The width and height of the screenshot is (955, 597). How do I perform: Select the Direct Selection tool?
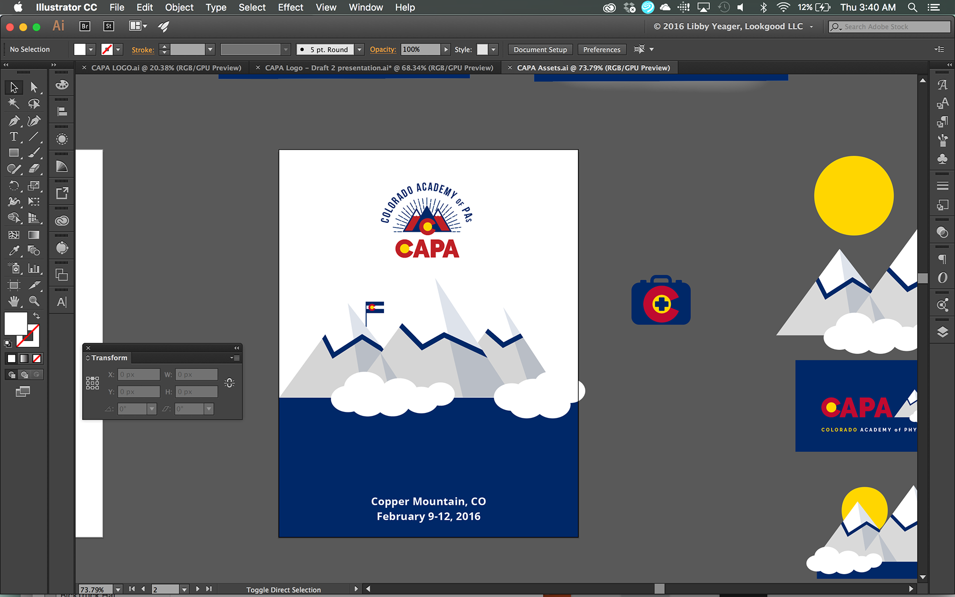[x=34, y=88]
